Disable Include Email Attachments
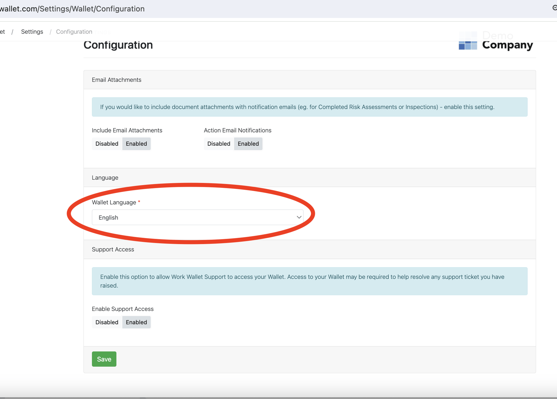Viewport: 557px width, 399px height. tap(107, 144)
